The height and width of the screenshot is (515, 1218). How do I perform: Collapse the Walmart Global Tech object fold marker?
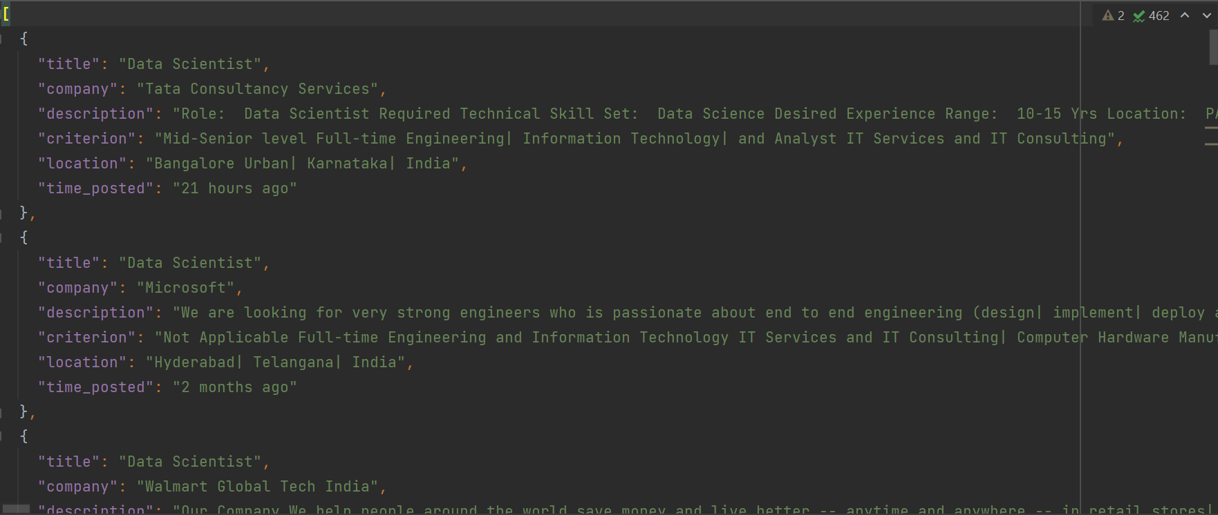(x=2, y=436)
